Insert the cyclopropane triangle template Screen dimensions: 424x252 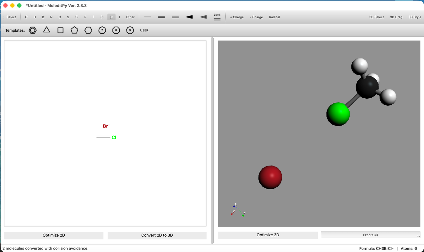click(x=46, y=30)
